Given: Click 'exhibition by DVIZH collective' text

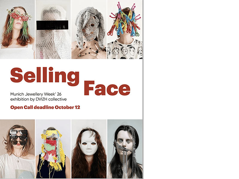Looking at the screenshot, I should pos(39,99).
